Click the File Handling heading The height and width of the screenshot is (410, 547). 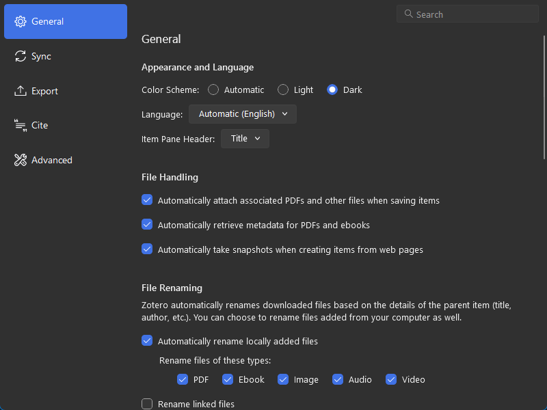(170, 178)
